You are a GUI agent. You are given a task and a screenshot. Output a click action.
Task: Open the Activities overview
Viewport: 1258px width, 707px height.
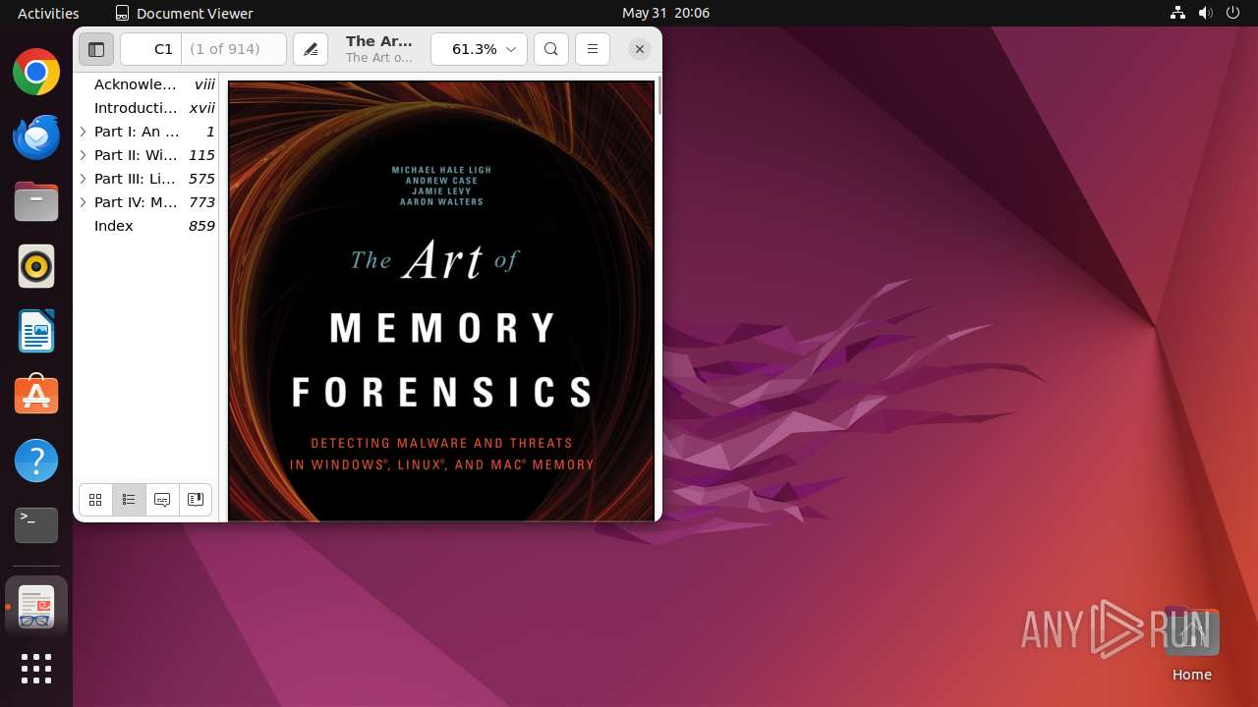coord(48,13)
